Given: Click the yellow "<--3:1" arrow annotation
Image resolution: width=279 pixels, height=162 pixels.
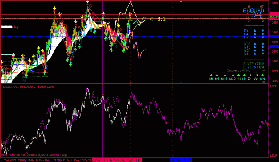Looking at the screenshot, I should click(157, 19).
